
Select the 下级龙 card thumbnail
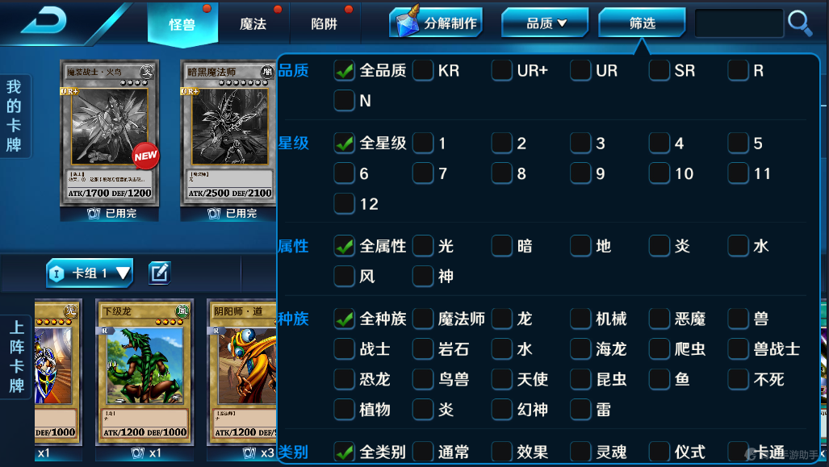click(x=144, y=373)
